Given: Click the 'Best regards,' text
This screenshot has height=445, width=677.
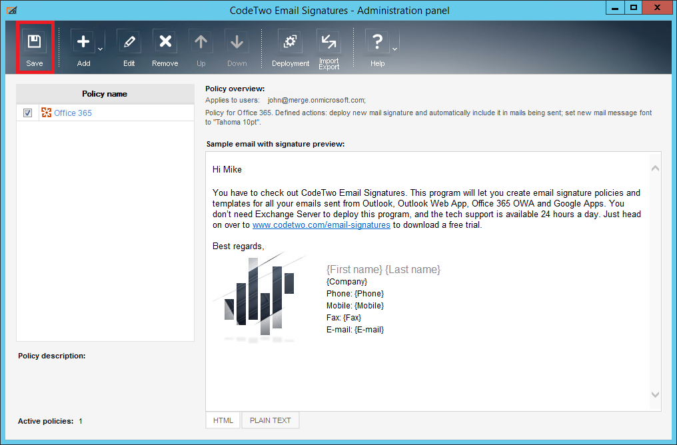Looking at the screenshot, I should click(x=239, y=246).
